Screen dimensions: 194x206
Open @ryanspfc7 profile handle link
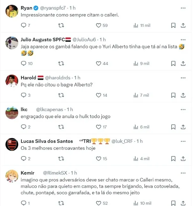(53, 8)
